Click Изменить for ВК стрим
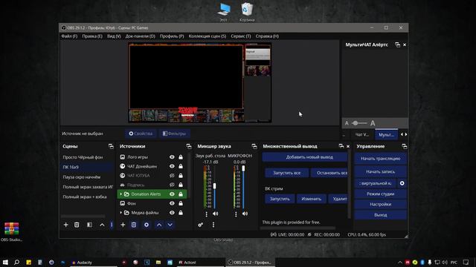Viewport: 476px width, 267px height. (311, 199)
